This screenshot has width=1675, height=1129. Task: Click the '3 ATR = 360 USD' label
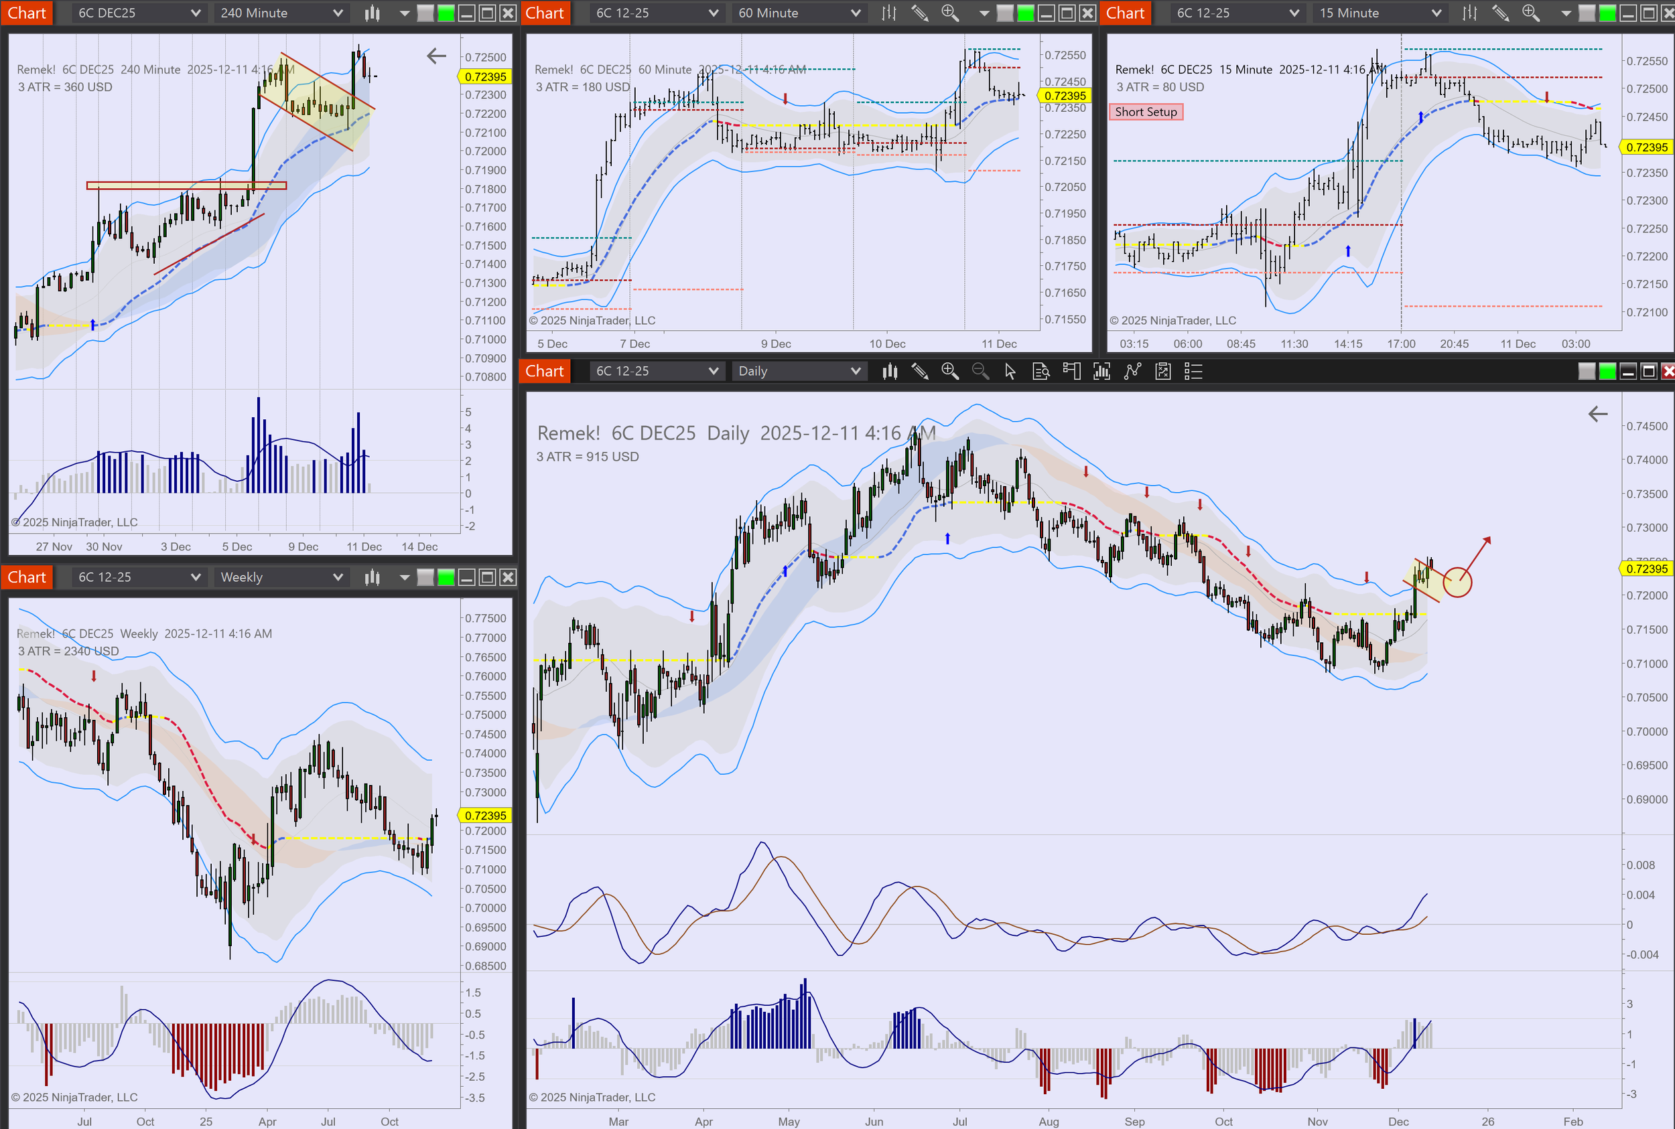(x=65, y=87)
